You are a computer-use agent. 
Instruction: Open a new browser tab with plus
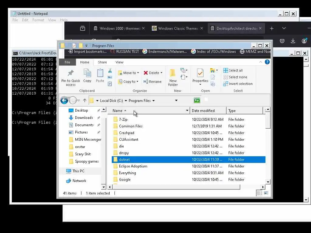[x=272, y=29]
